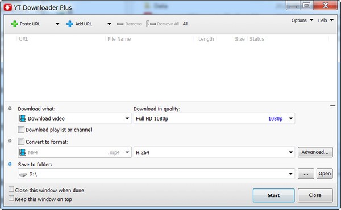Click the drive icon beside D:\ path
The height and width of the screenshot is (210, 341).
(x=23, y=174)
